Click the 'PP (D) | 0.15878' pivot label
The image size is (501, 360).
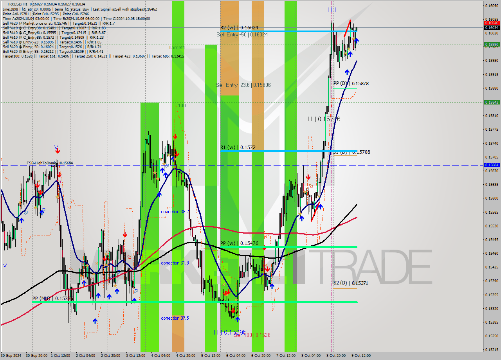point(351,83)
